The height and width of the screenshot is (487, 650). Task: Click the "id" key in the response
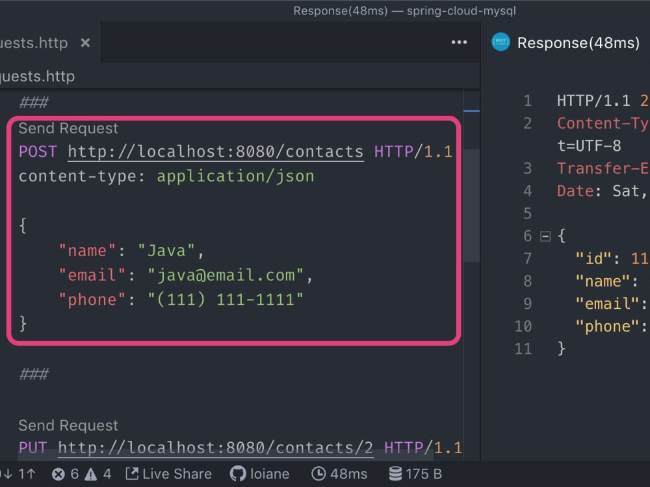[x=593, y=259]
